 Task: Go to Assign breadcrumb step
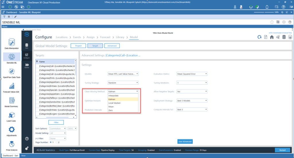tap(90, 37)
